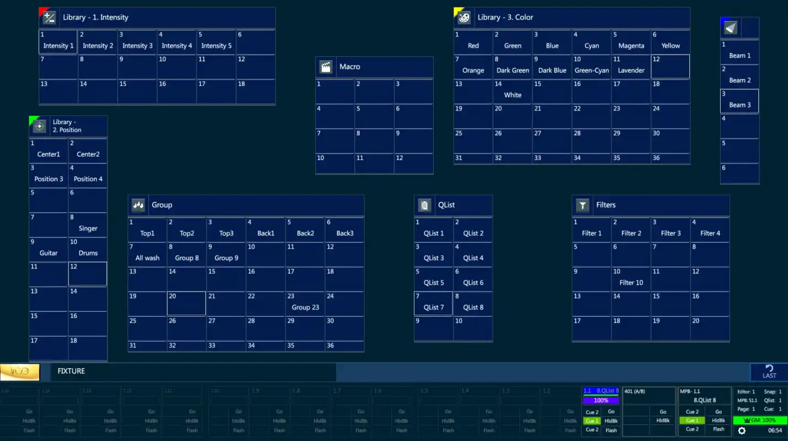The width and height of the screenshot is (788, 441).
Task: Open settings with the gear icon
Action: [742, 431]
